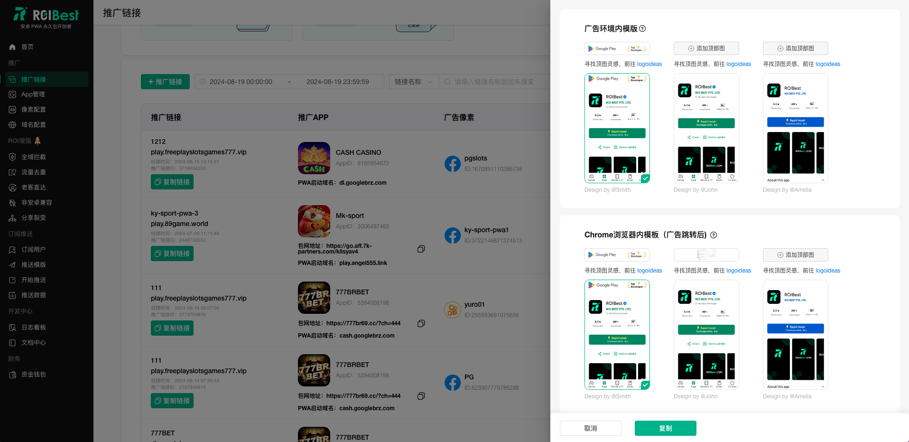Click 复制链接 for link 1212
Viewport: 909px width, 442px height.
coord(172,182)
